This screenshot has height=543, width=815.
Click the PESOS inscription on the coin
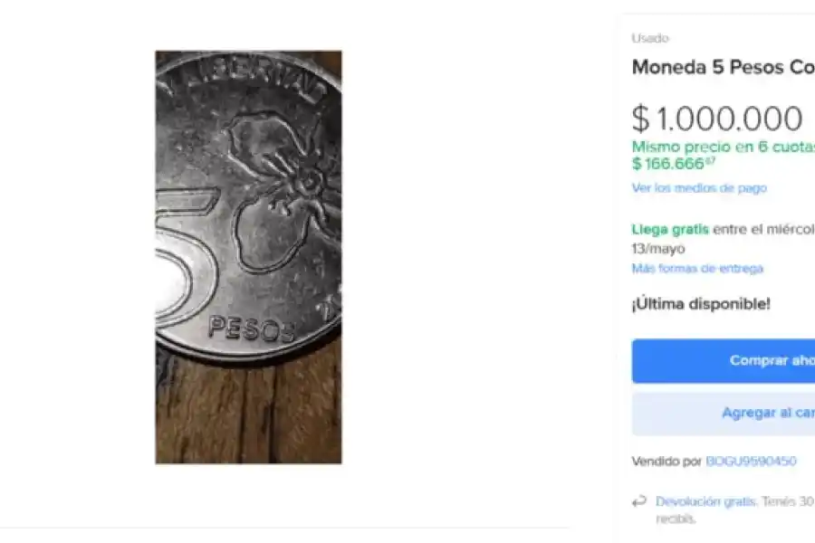251,329
